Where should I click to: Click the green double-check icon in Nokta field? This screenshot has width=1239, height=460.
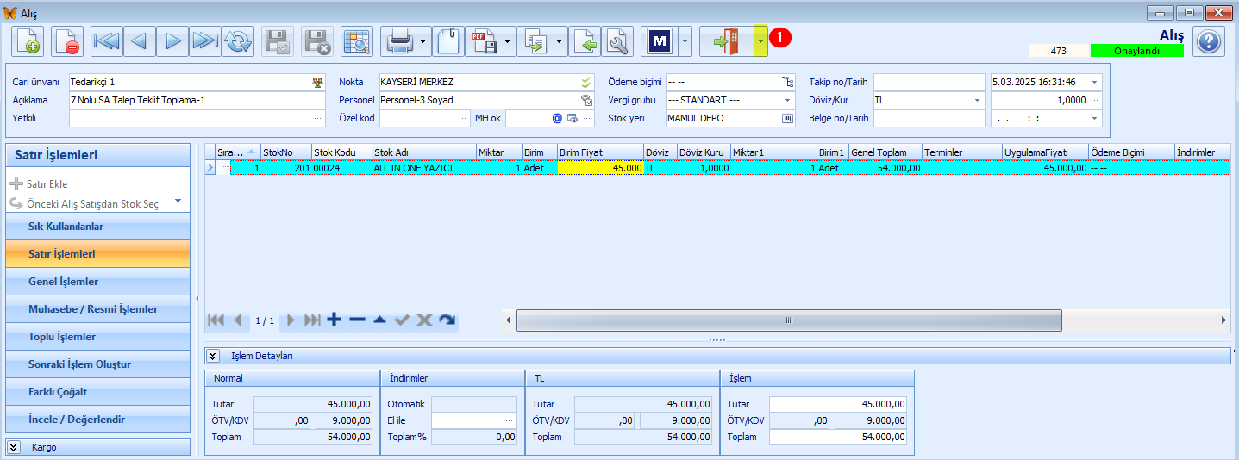pyautogui.click(x=586, y=82)
